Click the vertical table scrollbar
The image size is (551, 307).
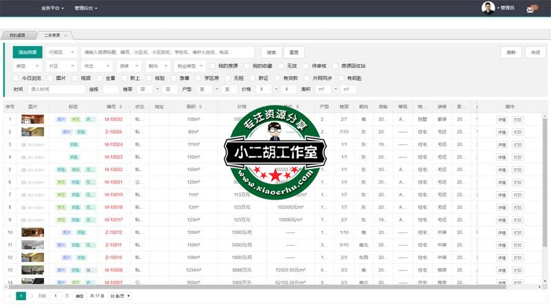click(x=543, y=179)
